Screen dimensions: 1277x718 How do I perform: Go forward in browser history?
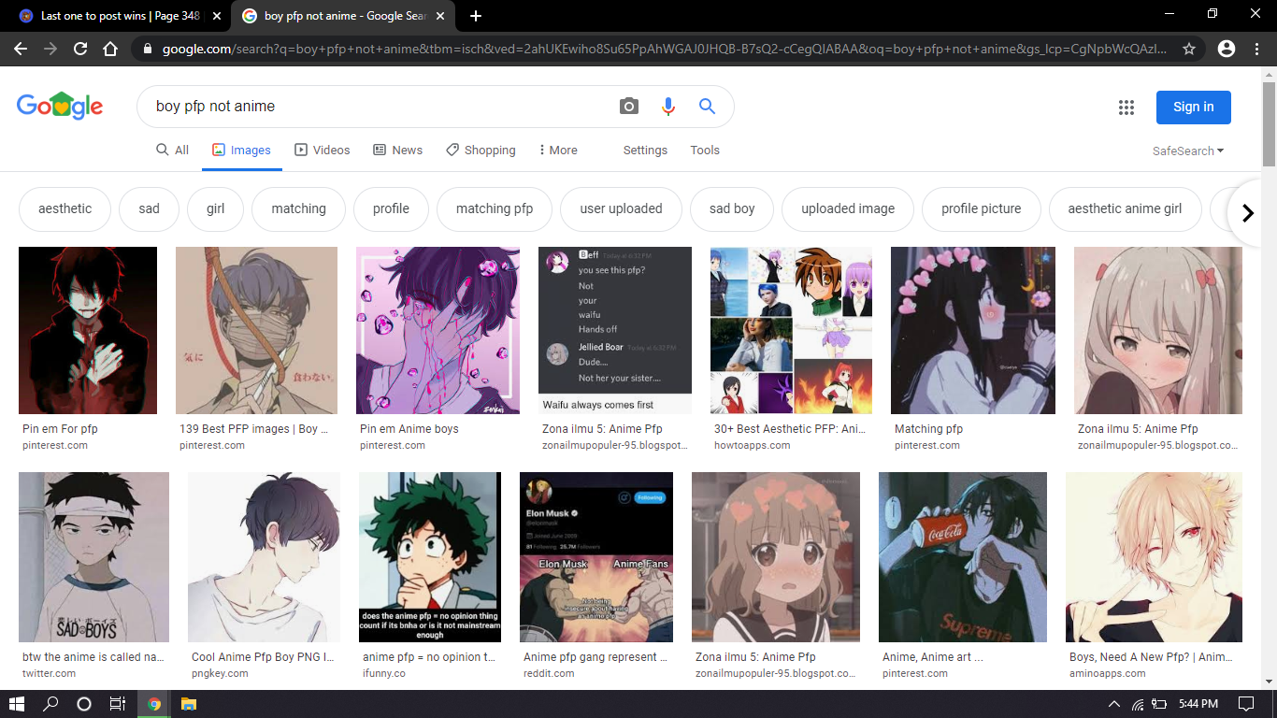50,49
